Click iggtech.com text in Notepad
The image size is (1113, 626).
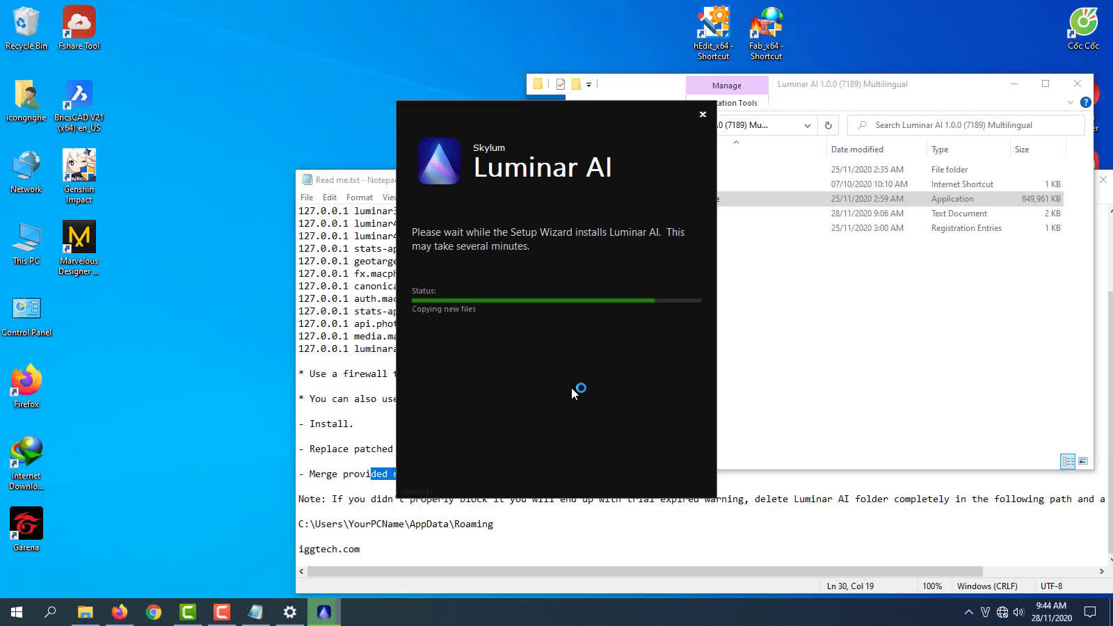tap(329, 549)
